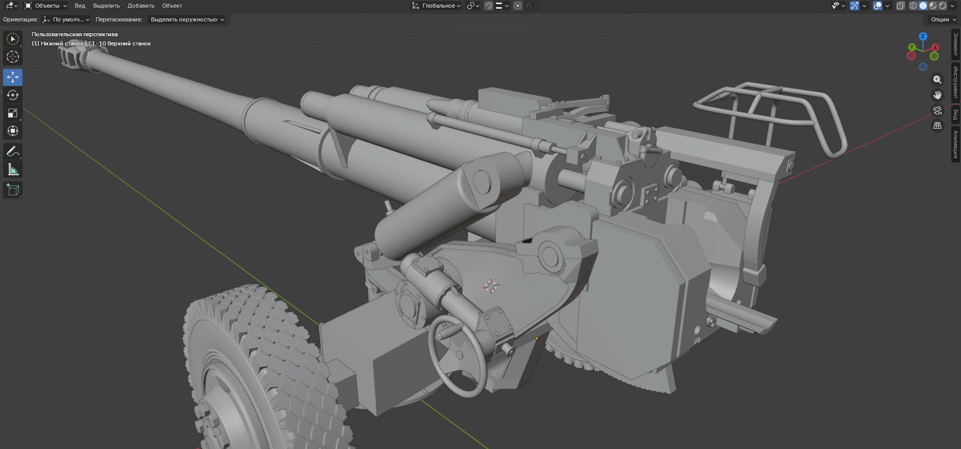Viewport: 961px width, 449px height.
Task: Open the Вид menu
Action: [x=80, y=6]
